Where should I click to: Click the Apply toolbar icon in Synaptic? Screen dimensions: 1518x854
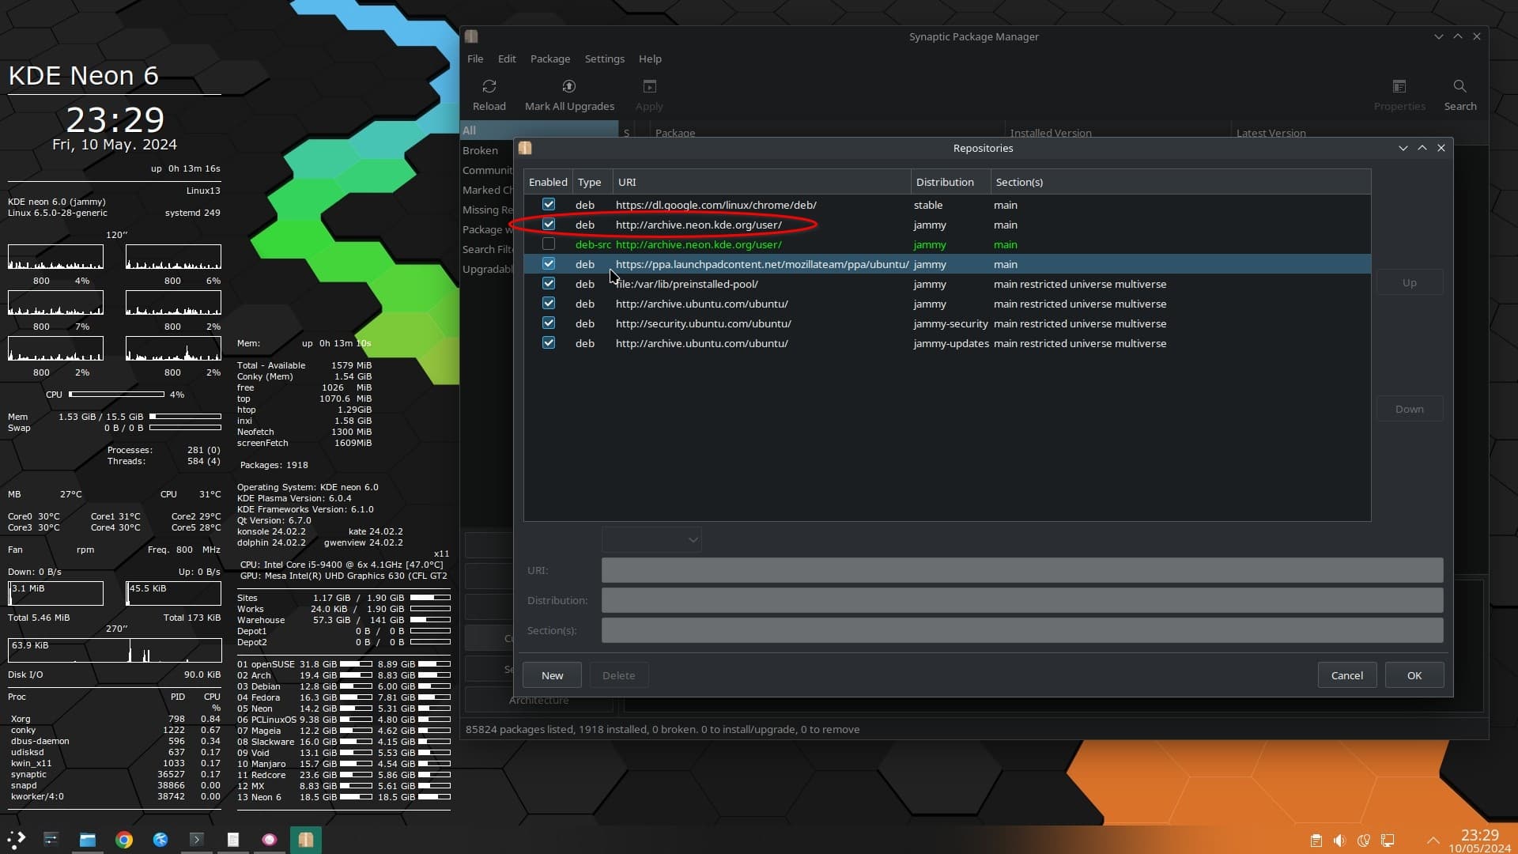coord(649,86)
